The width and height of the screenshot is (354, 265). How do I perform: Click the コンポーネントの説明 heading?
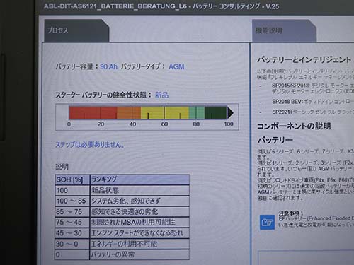[294, 126]
